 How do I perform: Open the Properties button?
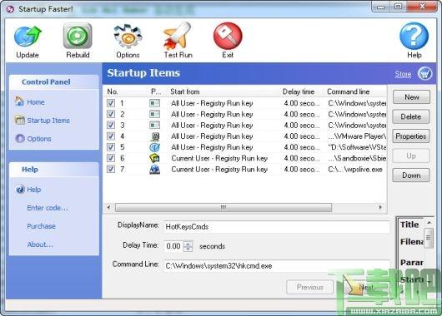tap(410, 136)
